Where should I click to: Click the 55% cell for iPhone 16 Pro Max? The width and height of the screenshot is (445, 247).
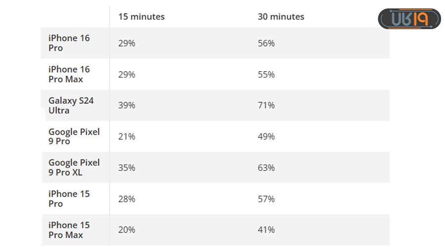(x=266, y=74)
